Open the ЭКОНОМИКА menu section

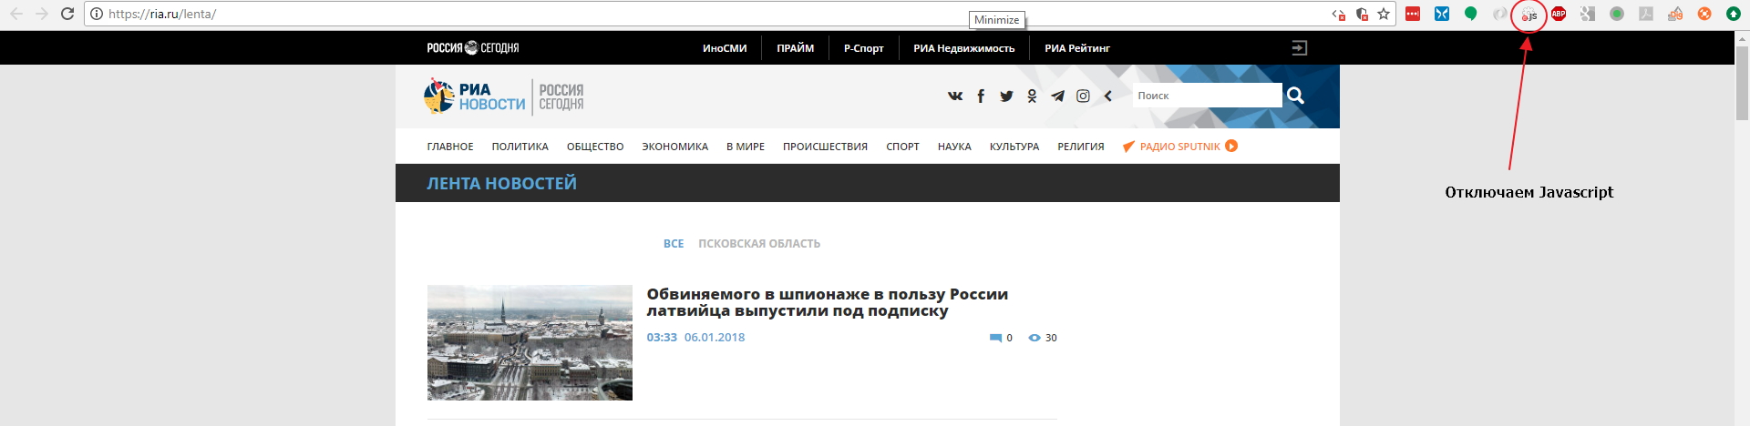(x=674, y=147)
